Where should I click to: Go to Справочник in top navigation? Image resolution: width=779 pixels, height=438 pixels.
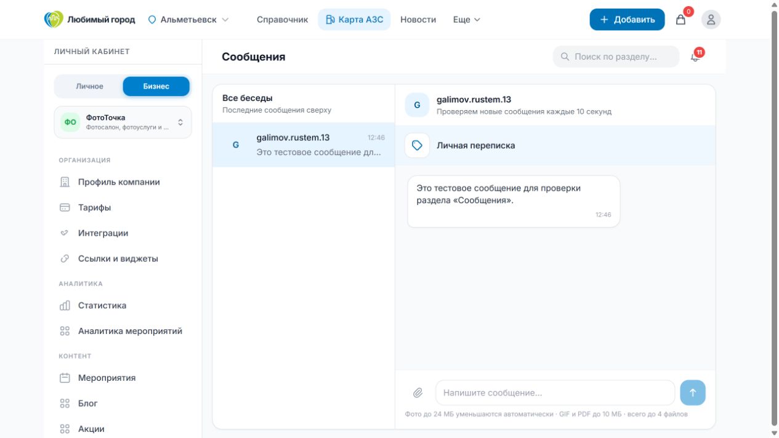[x=282, y=20]
